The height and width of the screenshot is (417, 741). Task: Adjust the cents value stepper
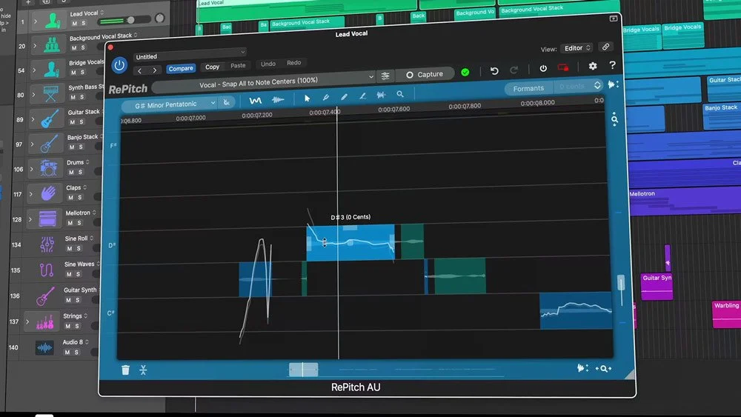tap(597, 85)
